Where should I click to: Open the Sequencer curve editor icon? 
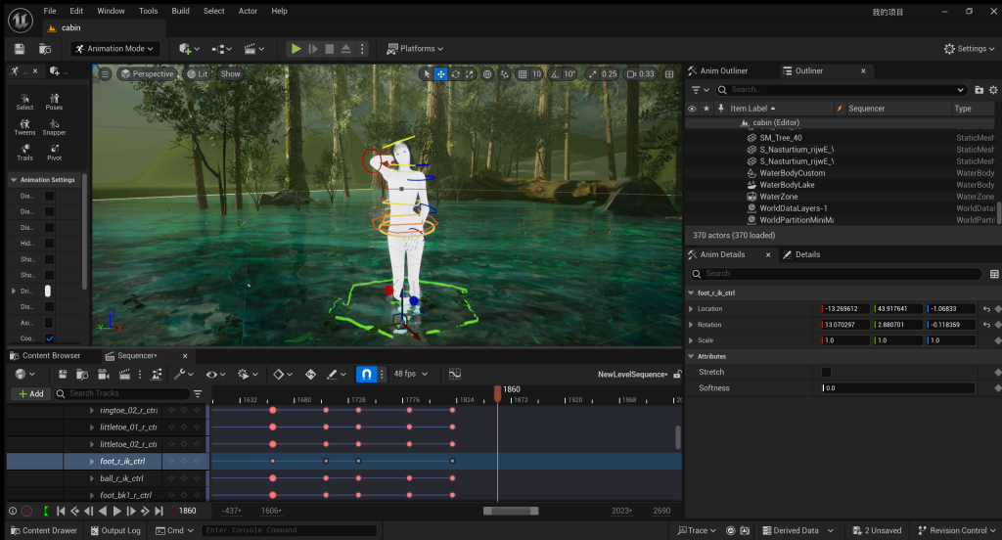(455, 374)
